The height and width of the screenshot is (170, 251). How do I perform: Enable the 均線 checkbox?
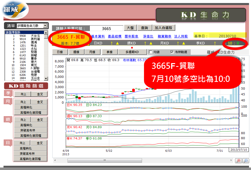pyautogui.click(x=150, y=52)
